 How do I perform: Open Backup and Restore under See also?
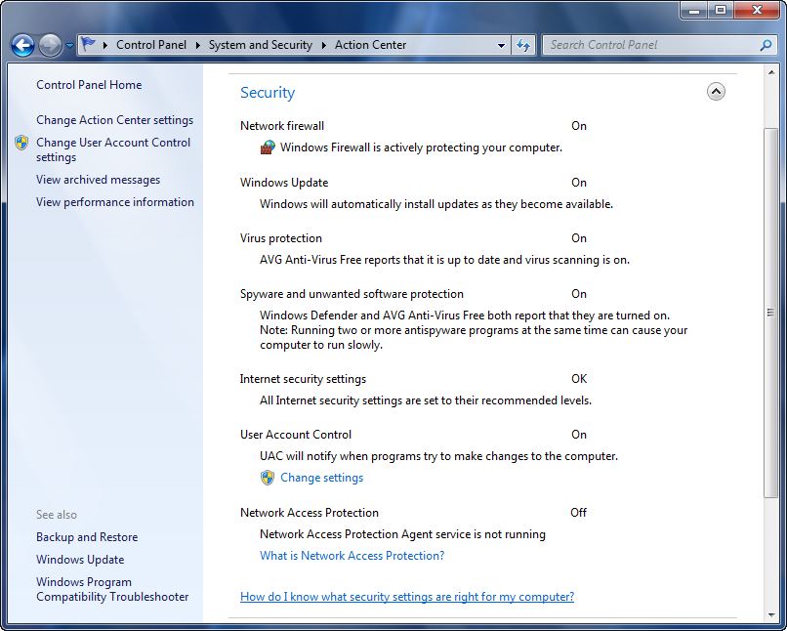click(87, 537)
